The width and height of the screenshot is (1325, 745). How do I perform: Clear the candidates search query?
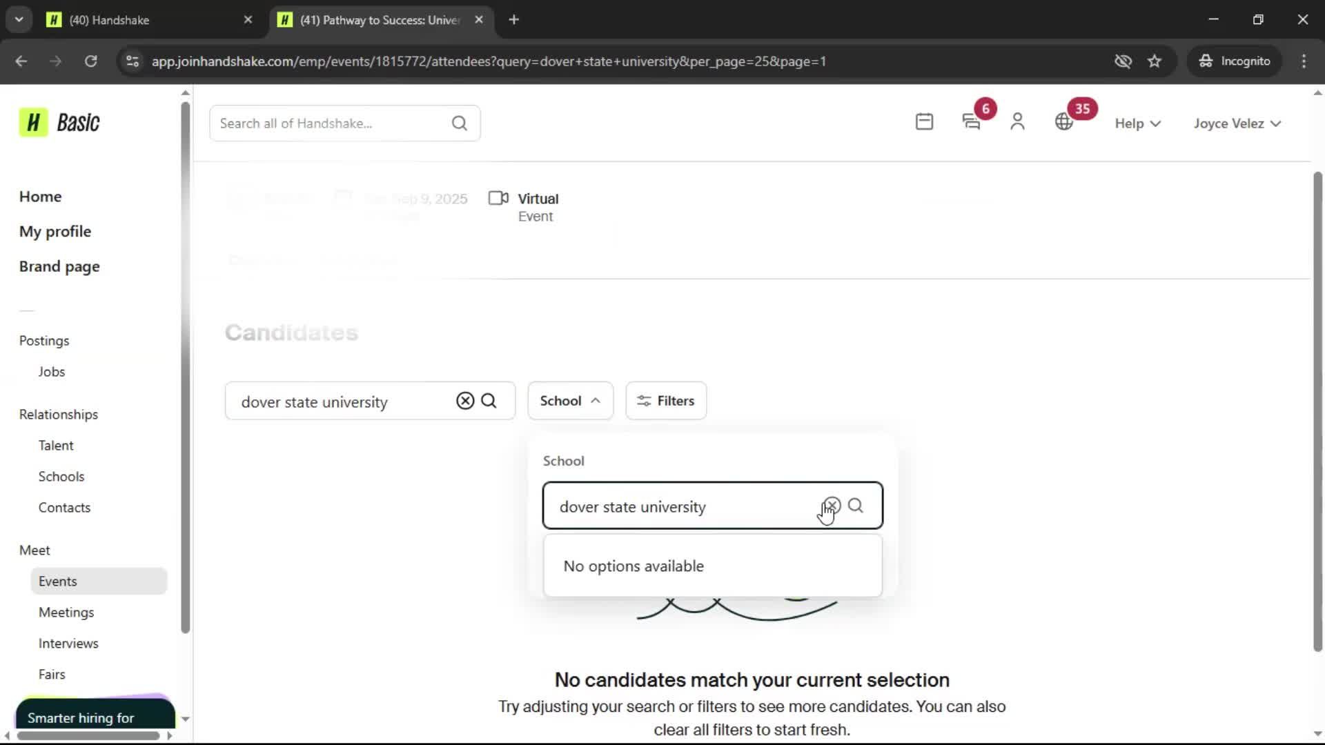tap(465, 401)
